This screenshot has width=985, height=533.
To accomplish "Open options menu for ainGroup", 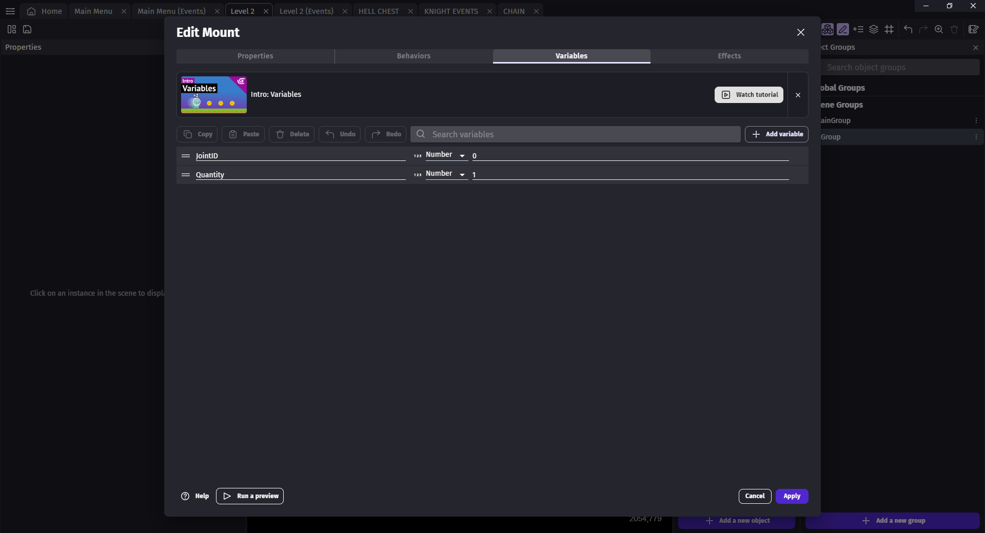I will [x=976, y=120].
